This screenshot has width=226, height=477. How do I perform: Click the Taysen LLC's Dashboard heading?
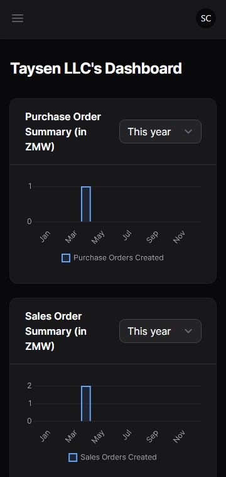click(96, 68)
